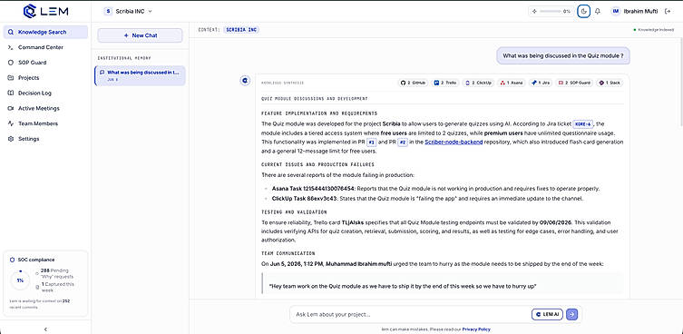Image resolution: width=683 pixels, height=334 pixels.
Task: Open Team Members page
Action: pyautogui.click(x=45, y=123)
